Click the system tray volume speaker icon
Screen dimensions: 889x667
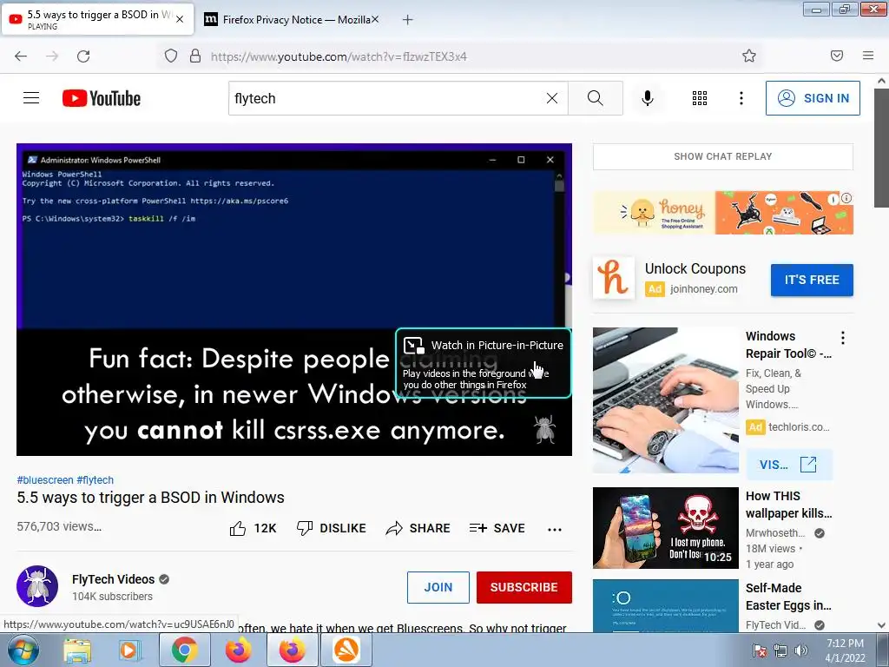[801, 650]
